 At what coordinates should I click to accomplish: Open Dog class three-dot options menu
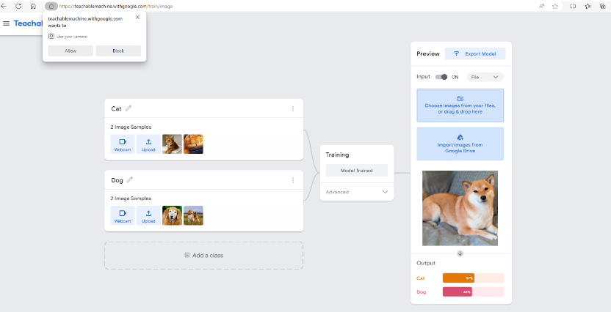tap(292, 179)
